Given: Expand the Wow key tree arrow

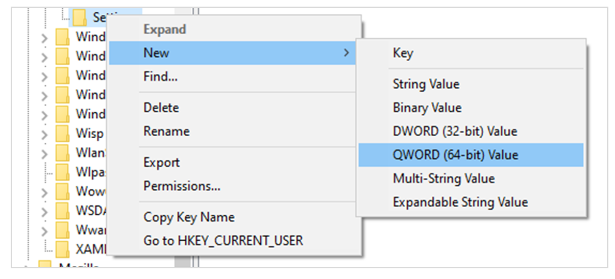Looking at the screenshot, I should (45, 192).
